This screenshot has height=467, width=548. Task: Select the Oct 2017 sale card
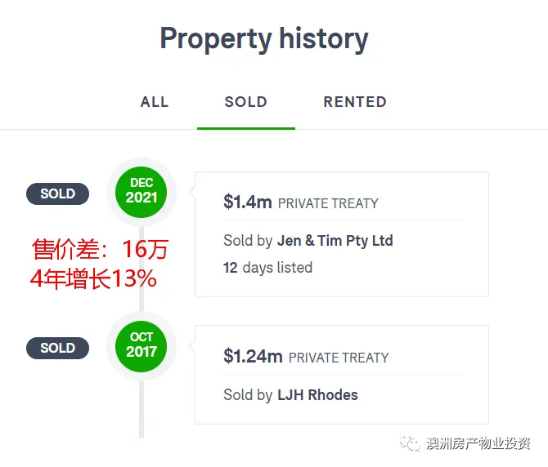(x=342, y=375)
